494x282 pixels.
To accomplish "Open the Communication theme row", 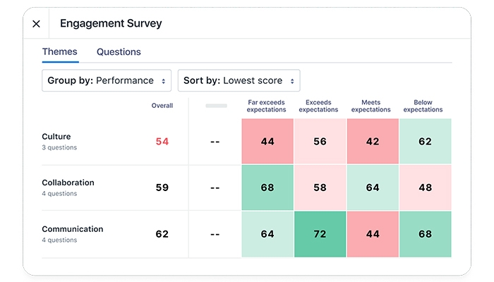I will pyautogui.click(x=72, y=229).
